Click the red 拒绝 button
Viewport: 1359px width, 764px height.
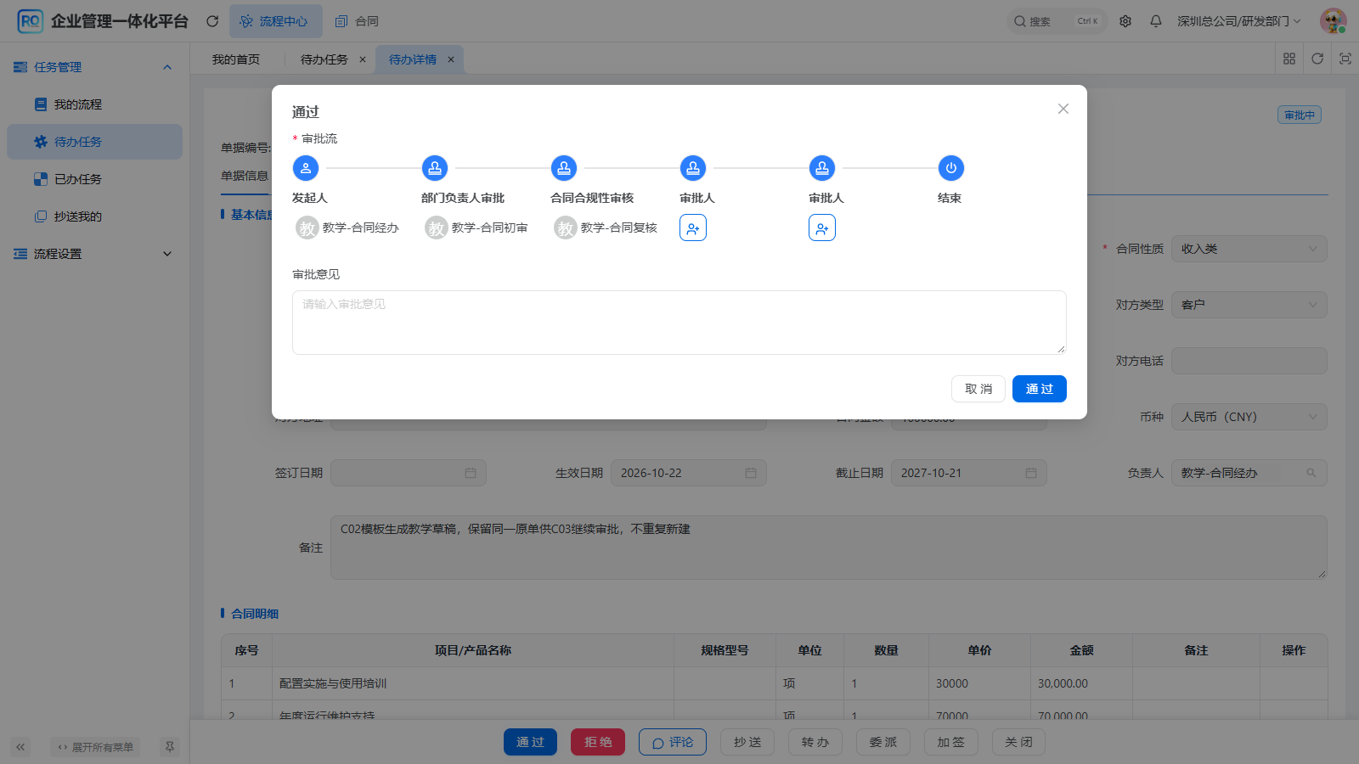[x=598, y=742]
